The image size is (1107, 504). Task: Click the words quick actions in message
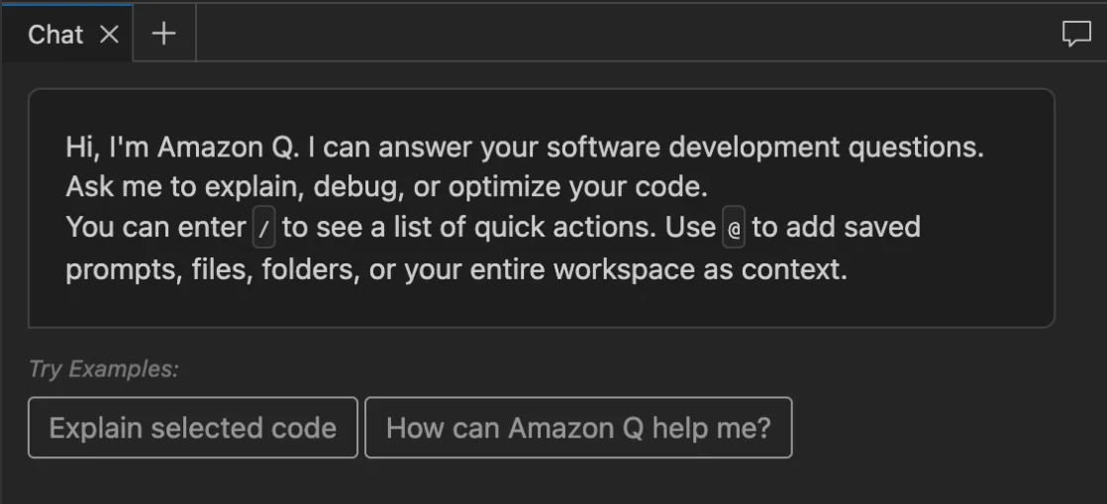pyautogui.click(x=559, y=228)
